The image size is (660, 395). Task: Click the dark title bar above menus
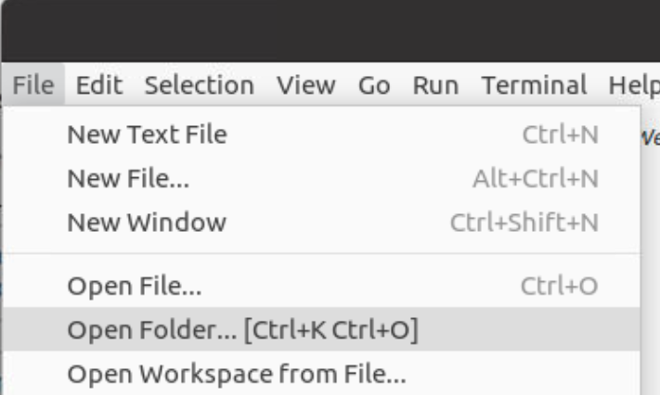coord(330,32)
